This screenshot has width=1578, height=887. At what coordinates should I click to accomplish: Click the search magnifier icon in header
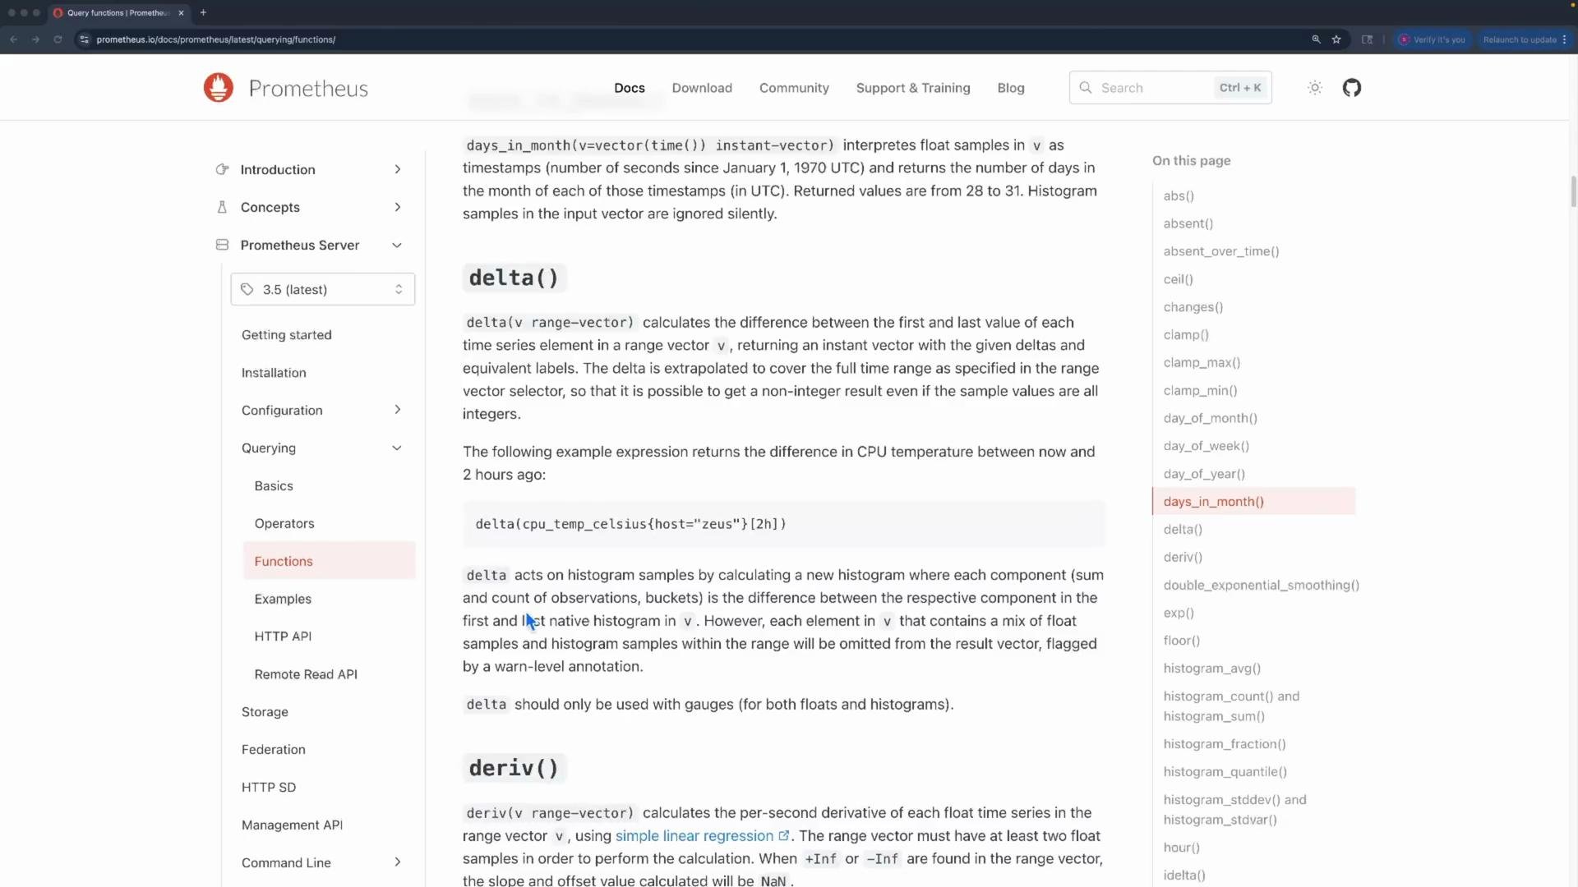(1086, 88)
